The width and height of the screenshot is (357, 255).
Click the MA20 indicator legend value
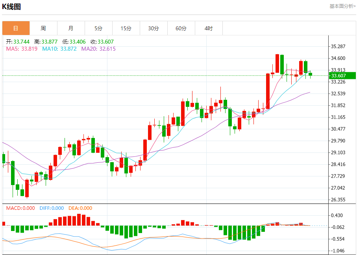[x=98, y=49]
